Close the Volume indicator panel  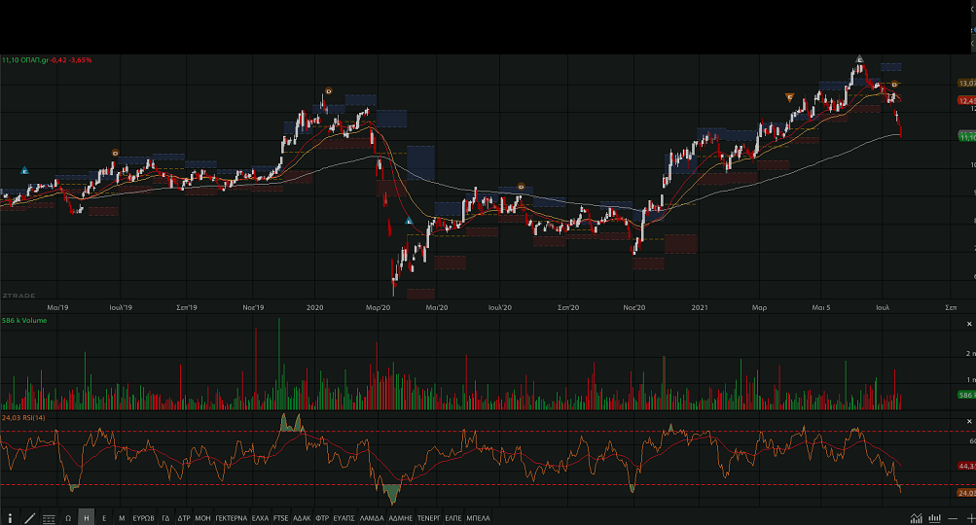click(x=969, y=323)
